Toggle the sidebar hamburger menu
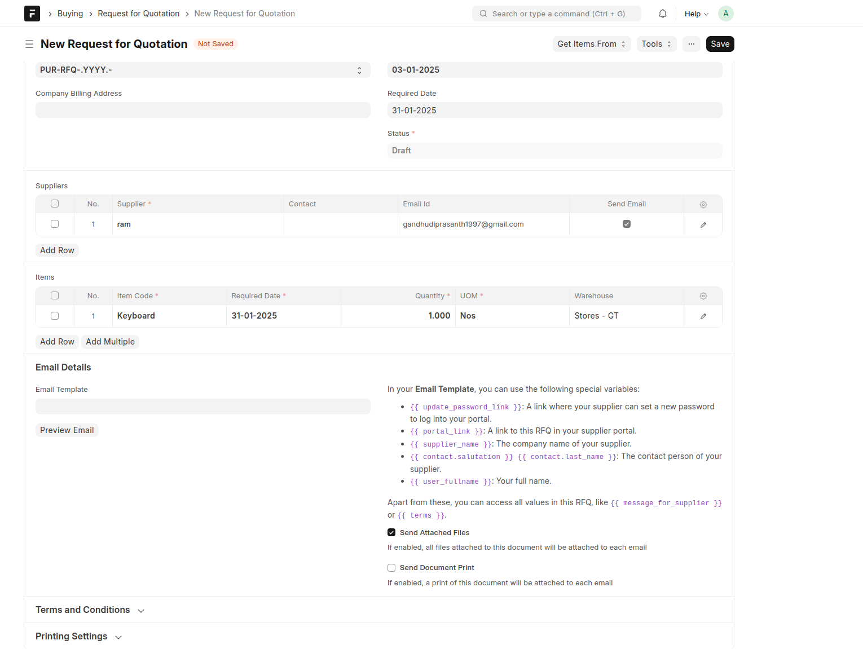 coord(29,44)
